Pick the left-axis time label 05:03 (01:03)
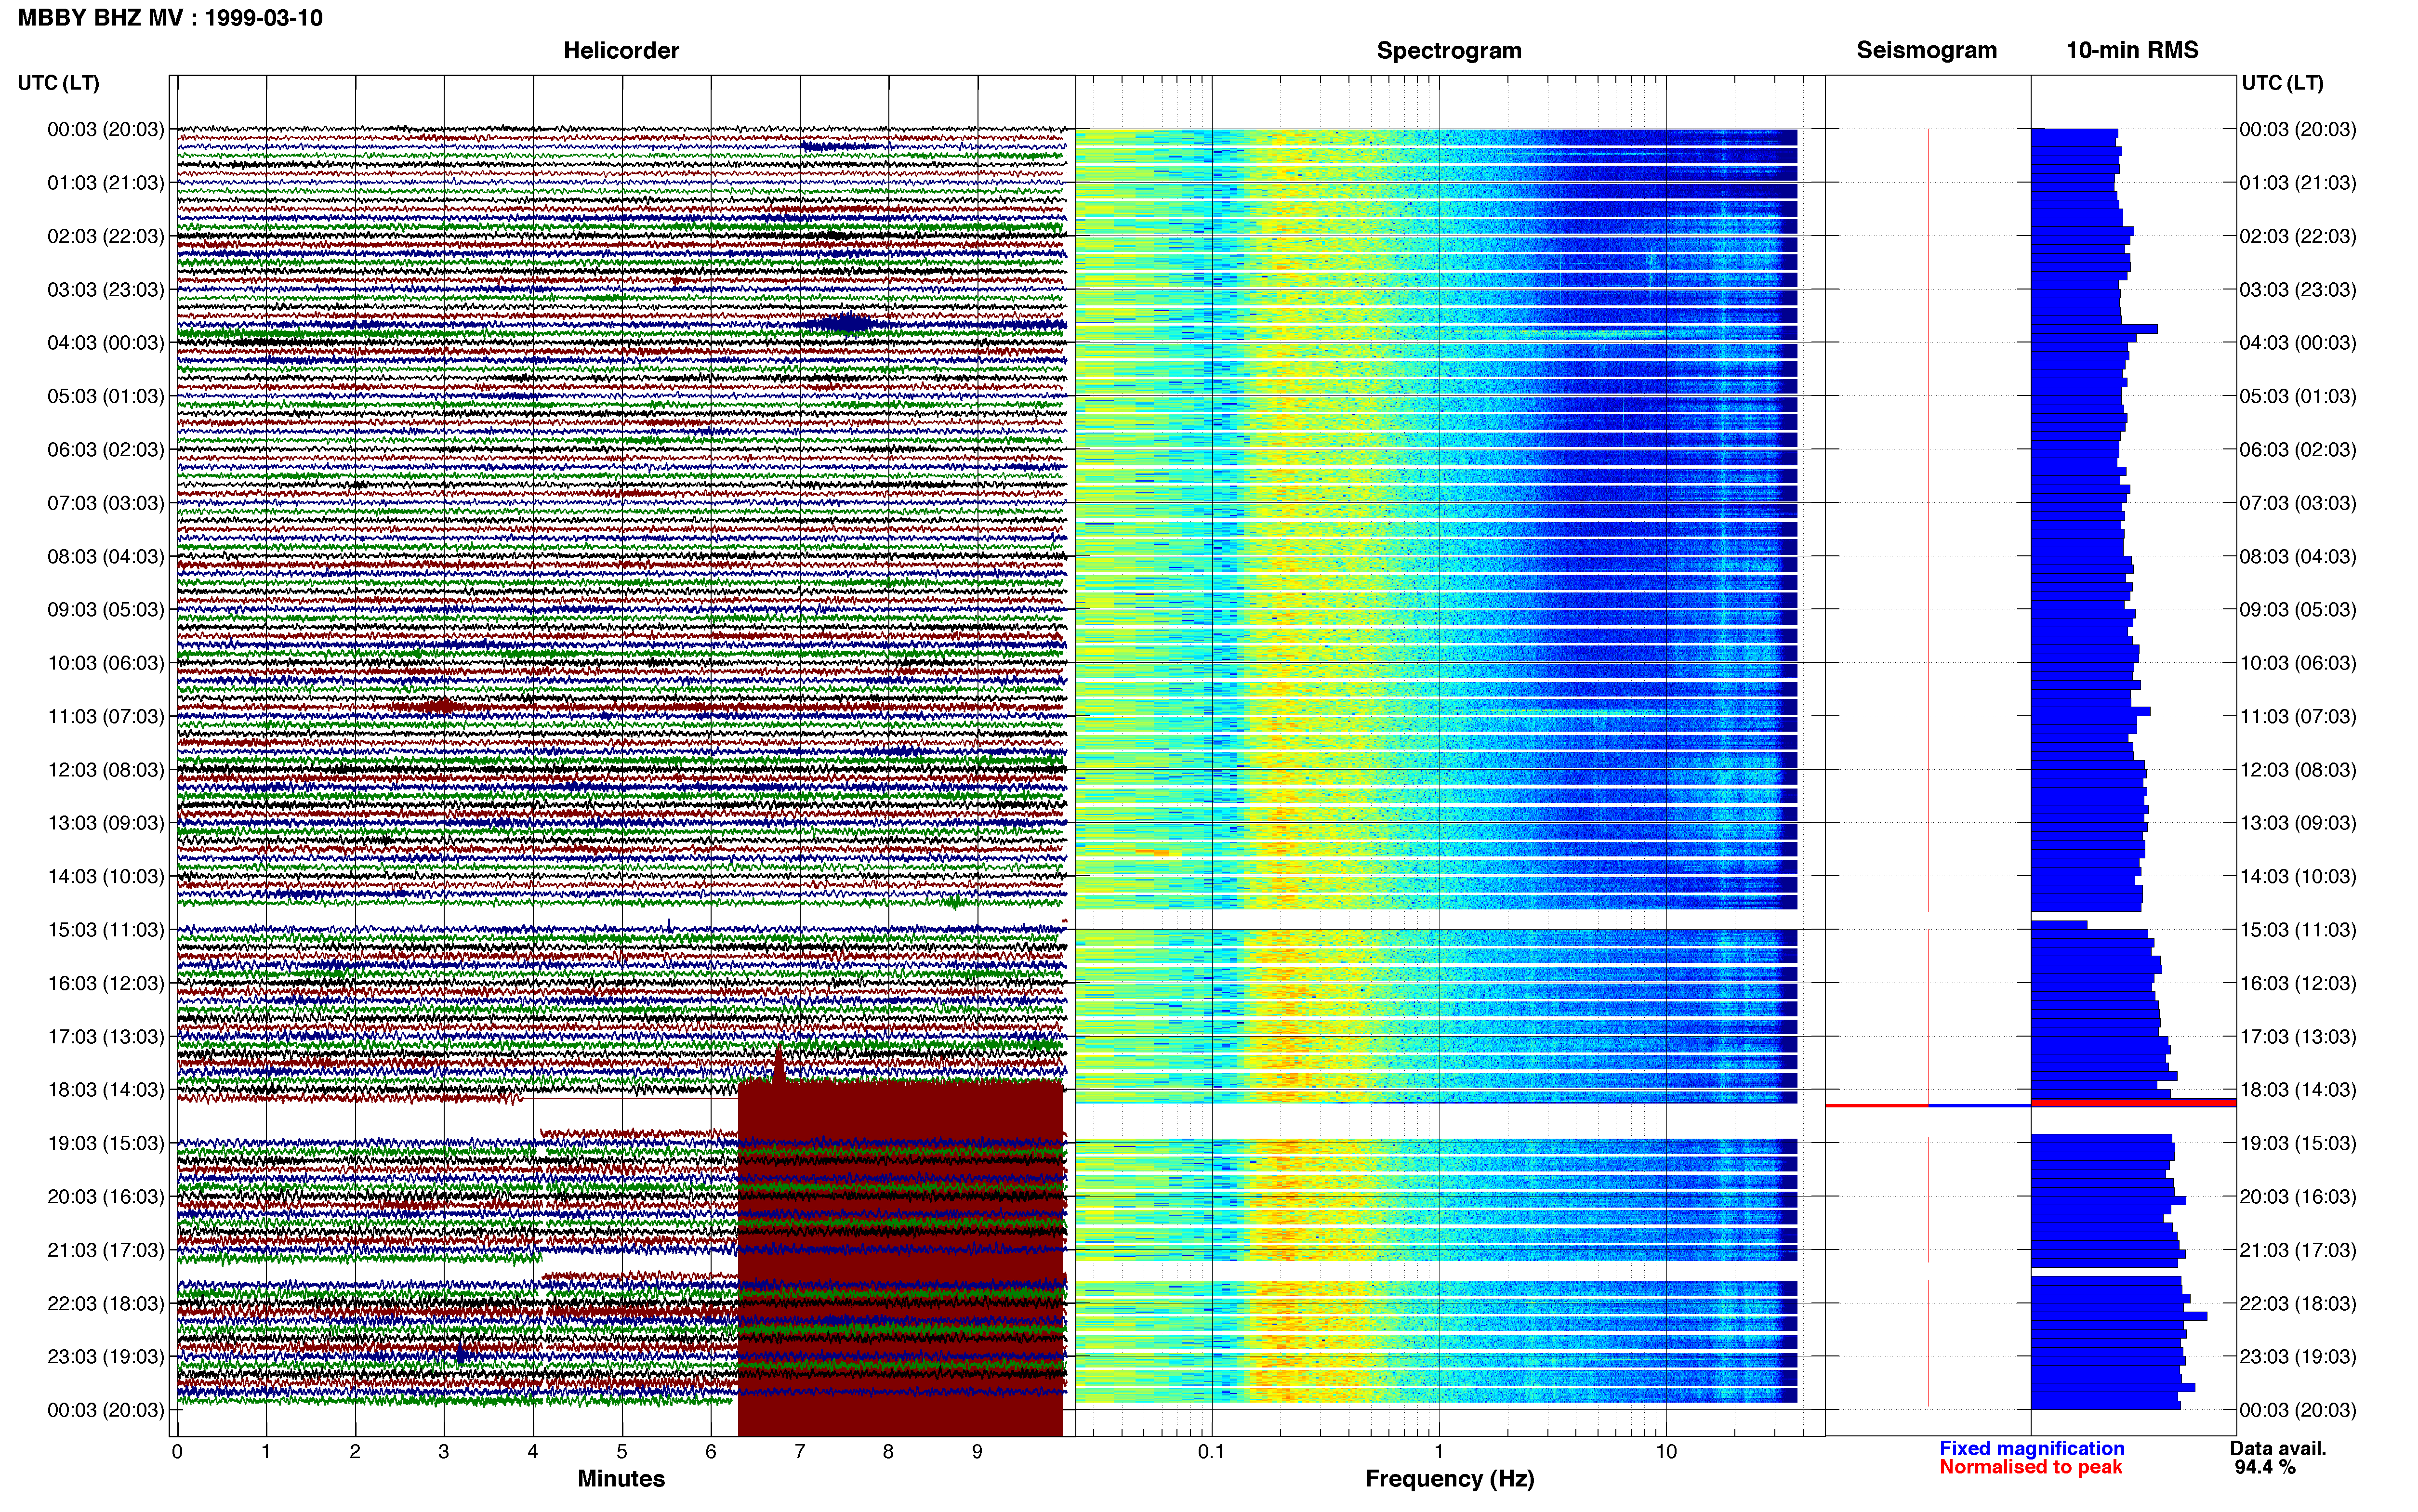Viewport: 2418px width, 1512px height. click(106, 396)
